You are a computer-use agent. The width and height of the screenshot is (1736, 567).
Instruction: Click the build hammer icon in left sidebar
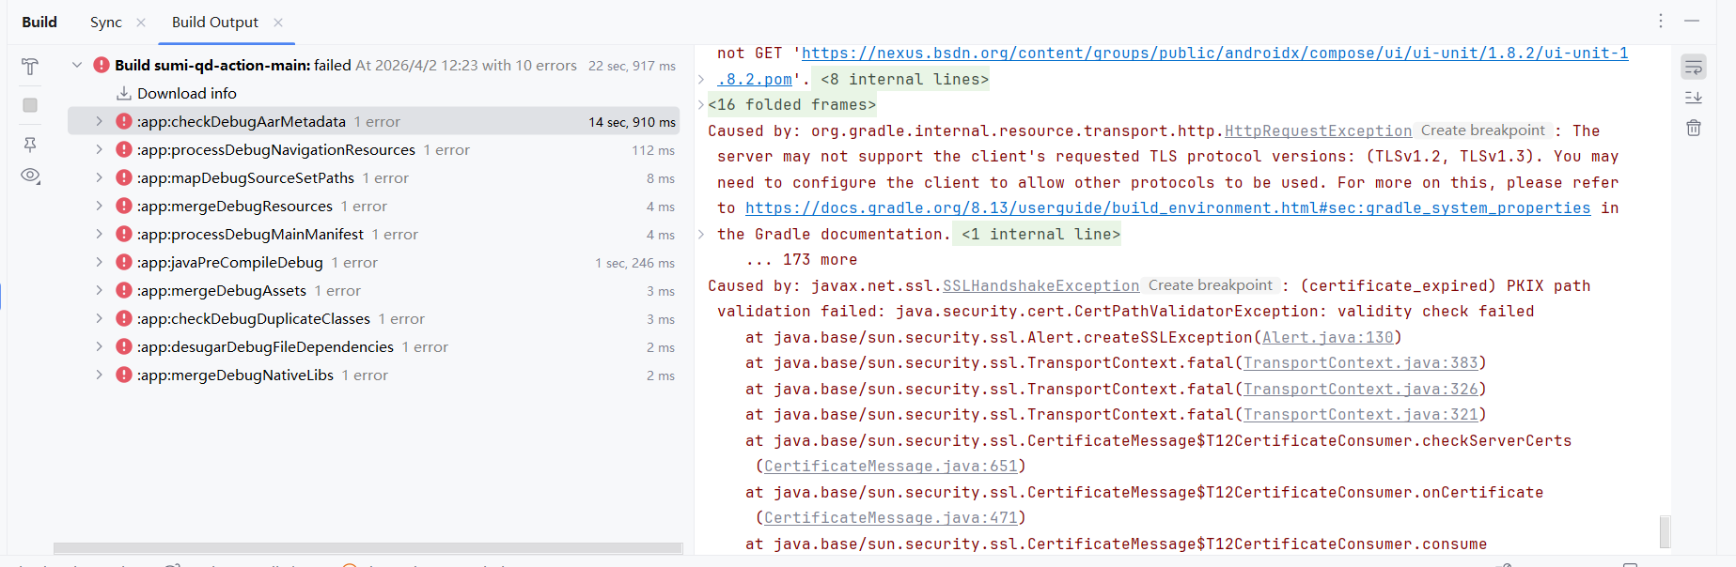click(x=30, y=67)
